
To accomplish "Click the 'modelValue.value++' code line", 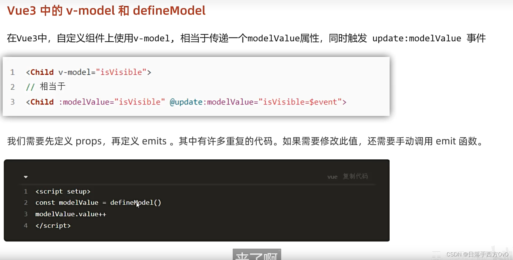I will pos(71,214).
